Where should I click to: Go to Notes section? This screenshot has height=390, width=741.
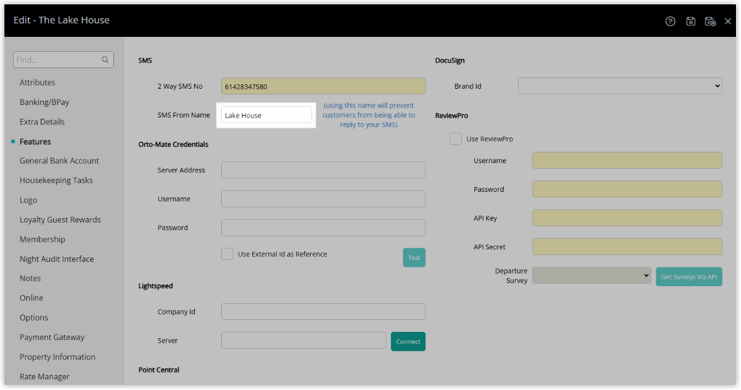[x=30, y=278]
